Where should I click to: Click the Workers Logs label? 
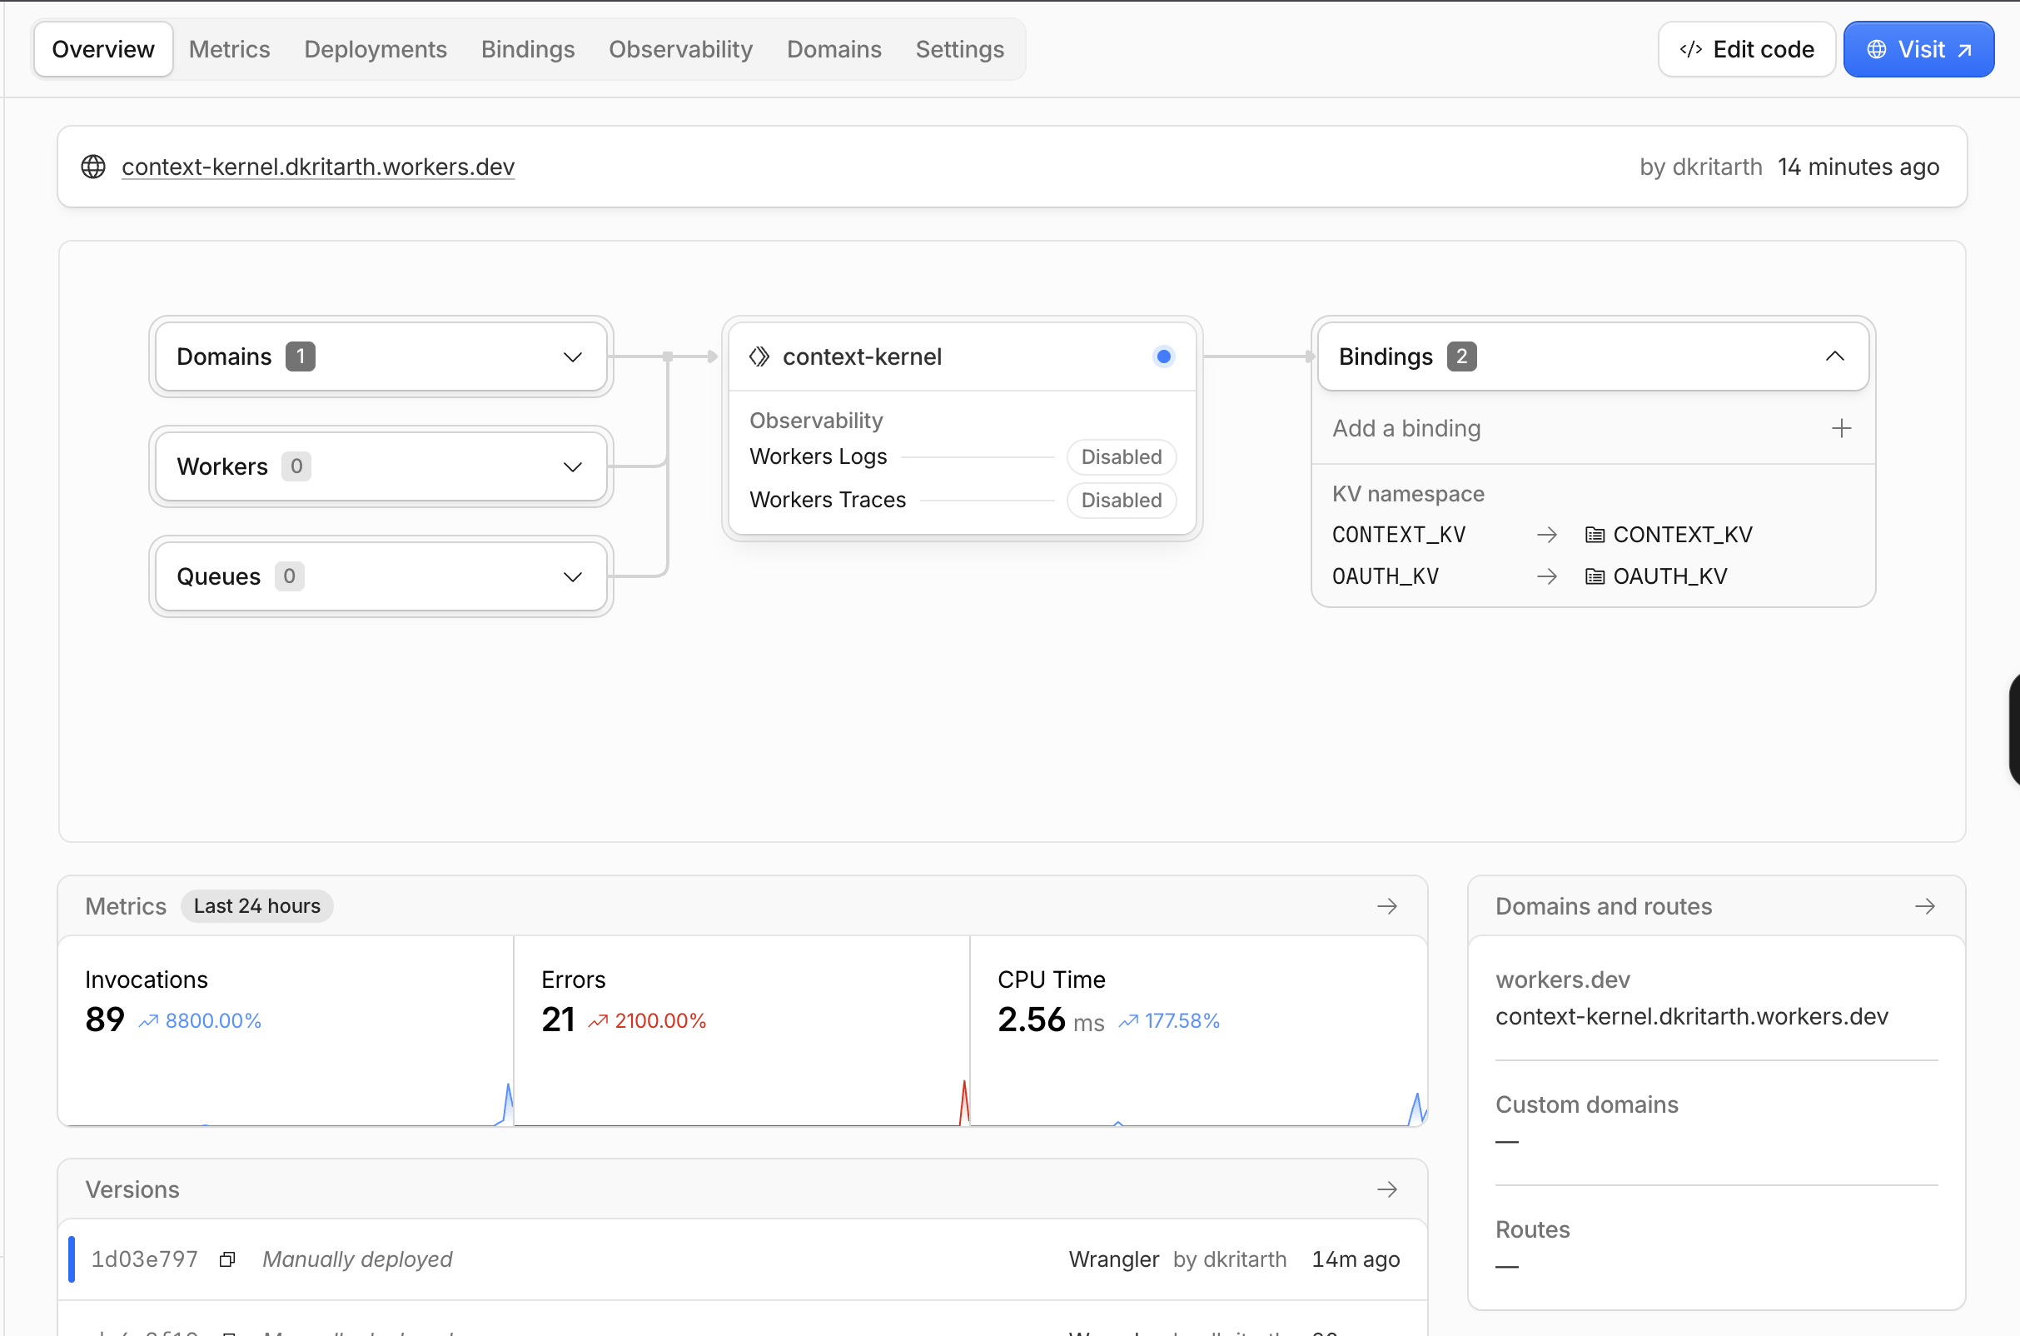(818, 456)
